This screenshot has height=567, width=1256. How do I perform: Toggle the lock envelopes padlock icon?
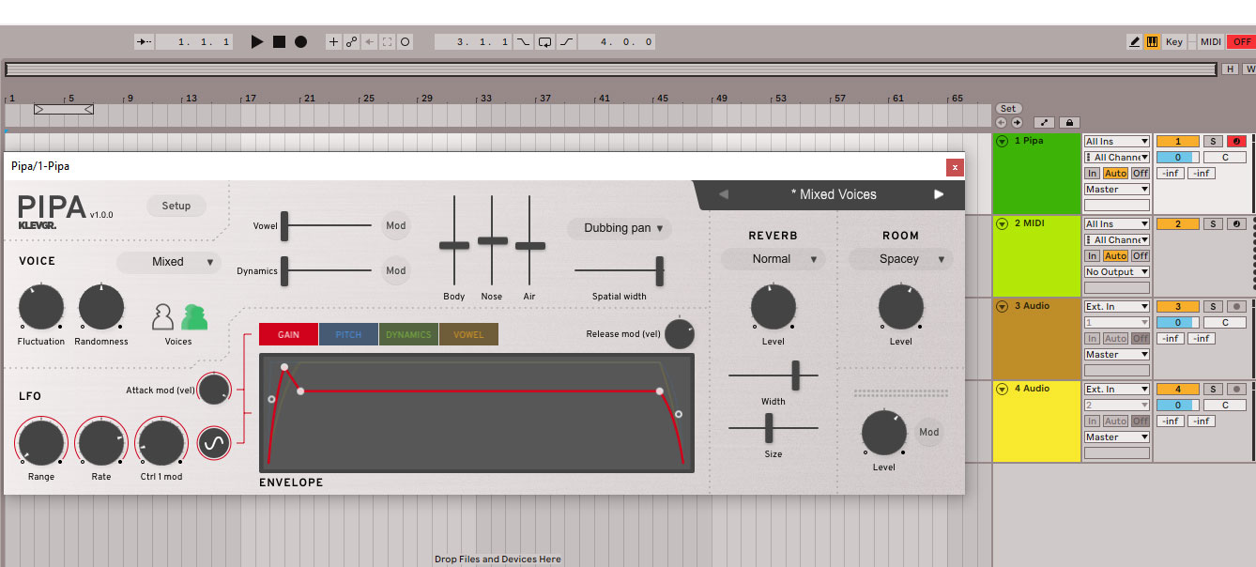point(1068,123)
